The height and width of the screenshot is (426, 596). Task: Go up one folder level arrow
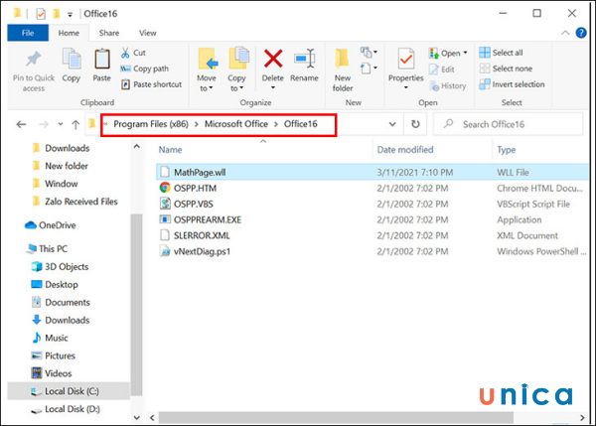pyautogui.click(x=75, y=124)
